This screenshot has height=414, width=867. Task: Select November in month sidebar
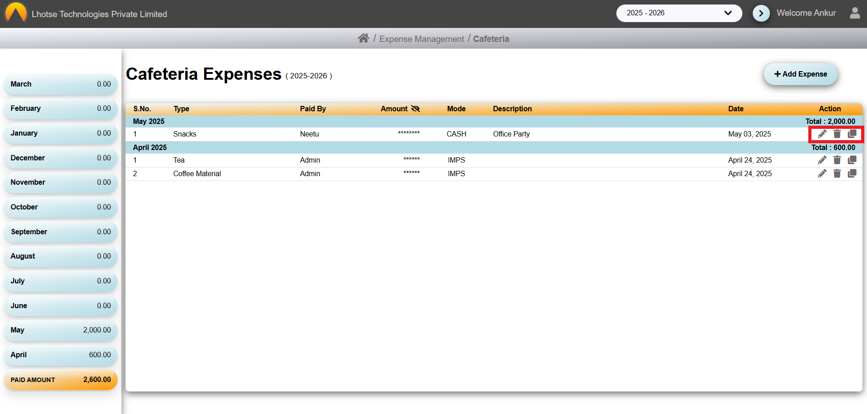[x=61, y=182]
